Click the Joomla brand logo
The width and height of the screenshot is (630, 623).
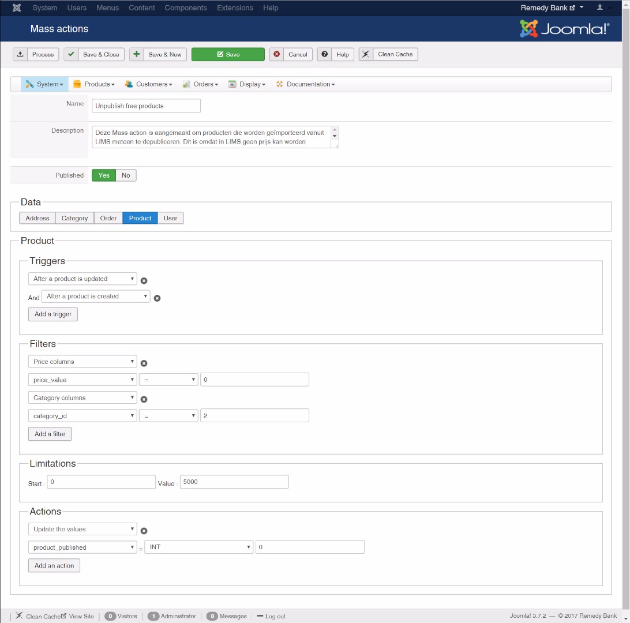click(564, 28)
